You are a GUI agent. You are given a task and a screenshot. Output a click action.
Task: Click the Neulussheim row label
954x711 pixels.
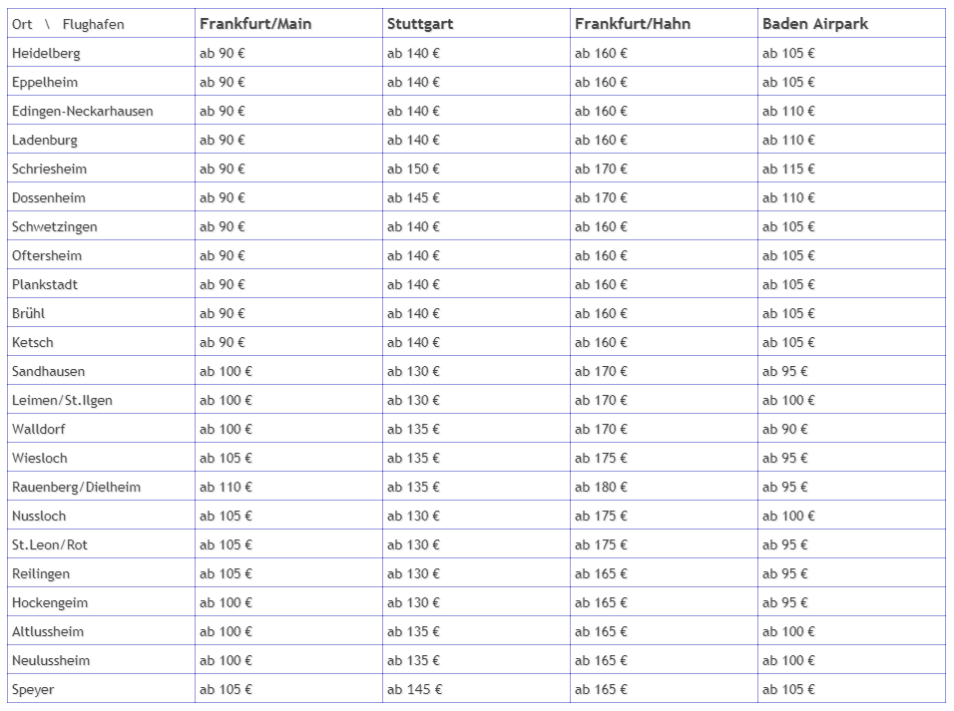pyautogui.click(x=51, y=660)
